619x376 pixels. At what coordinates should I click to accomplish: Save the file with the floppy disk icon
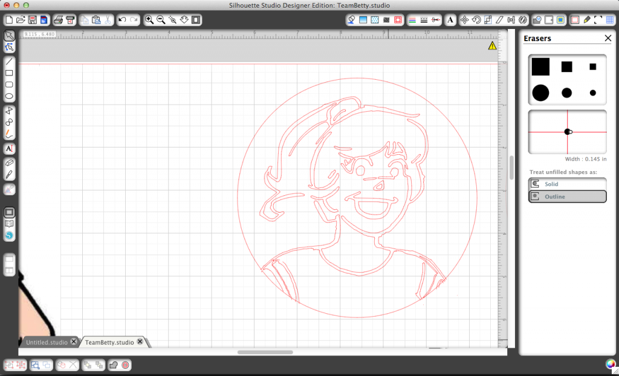[x=33, y=20]
